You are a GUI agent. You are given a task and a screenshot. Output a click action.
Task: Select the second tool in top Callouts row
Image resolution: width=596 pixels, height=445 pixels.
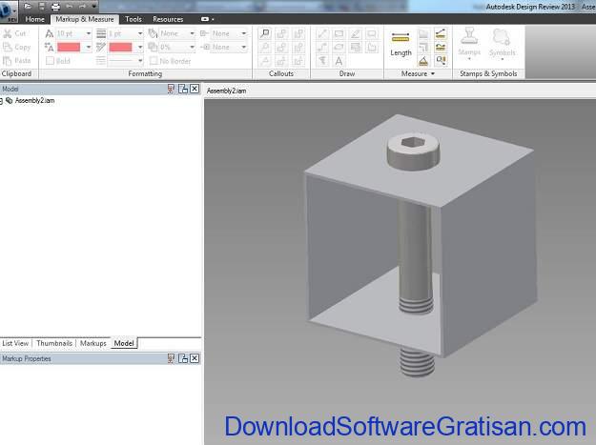[x=281, y=33]
